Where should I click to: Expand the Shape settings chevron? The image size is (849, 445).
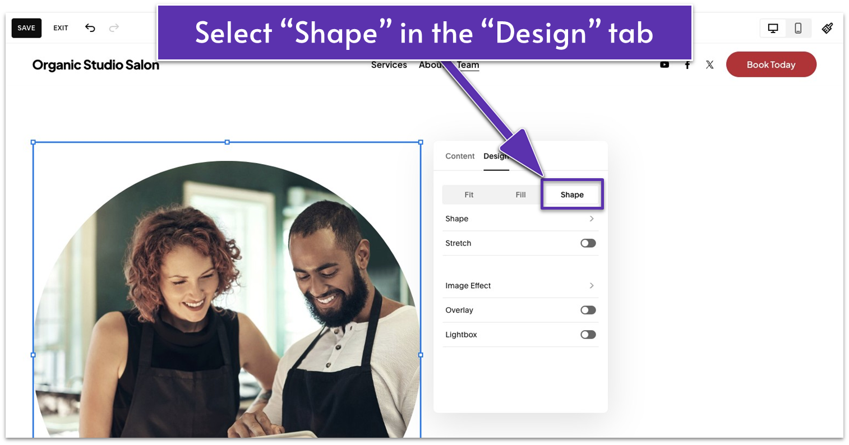coord(592,219)
